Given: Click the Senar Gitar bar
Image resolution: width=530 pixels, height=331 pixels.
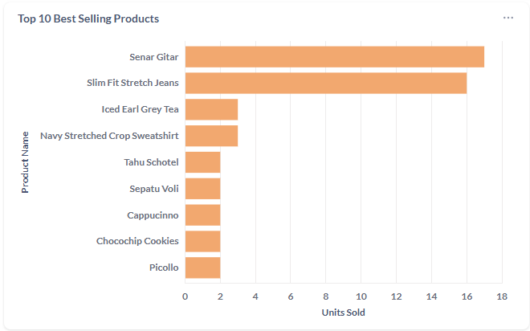Looking at the screenshot, I should pos(334,57).
